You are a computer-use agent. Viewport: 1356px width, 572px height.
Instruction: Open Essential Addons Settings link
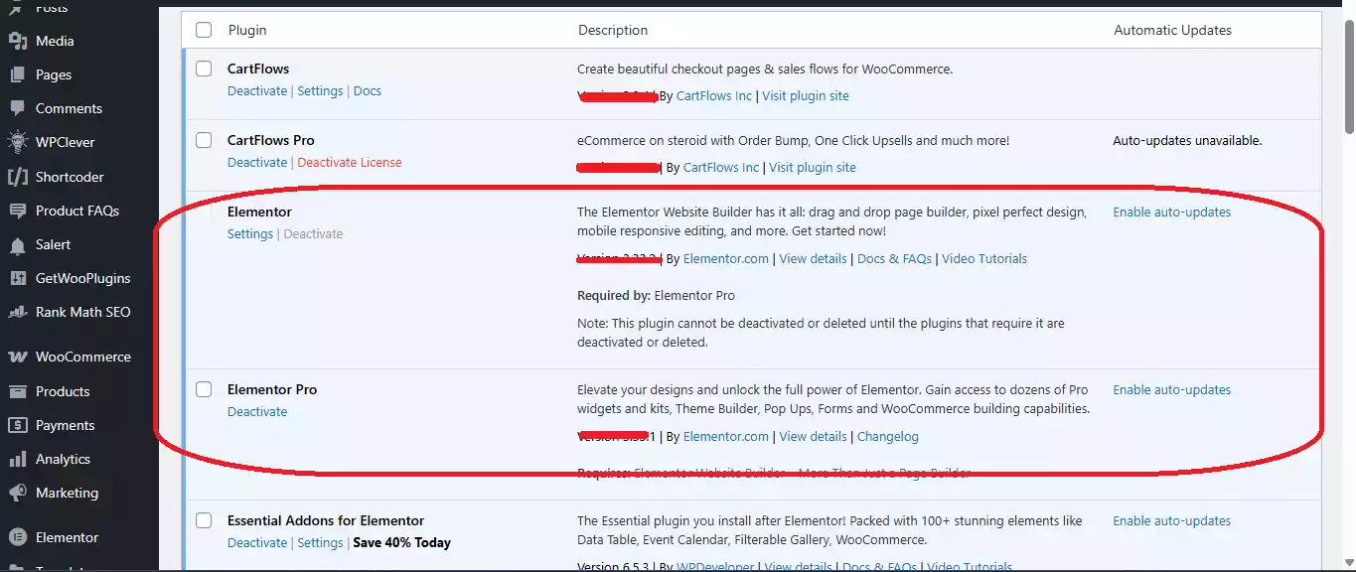320,542
